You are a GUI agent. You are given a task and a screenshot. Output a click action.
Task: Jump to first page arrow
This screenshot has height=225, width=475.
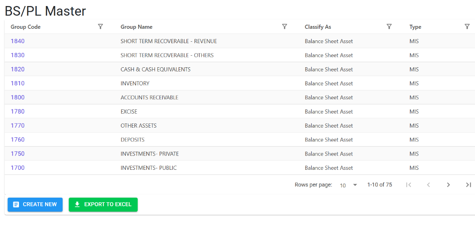pos(408,185)
